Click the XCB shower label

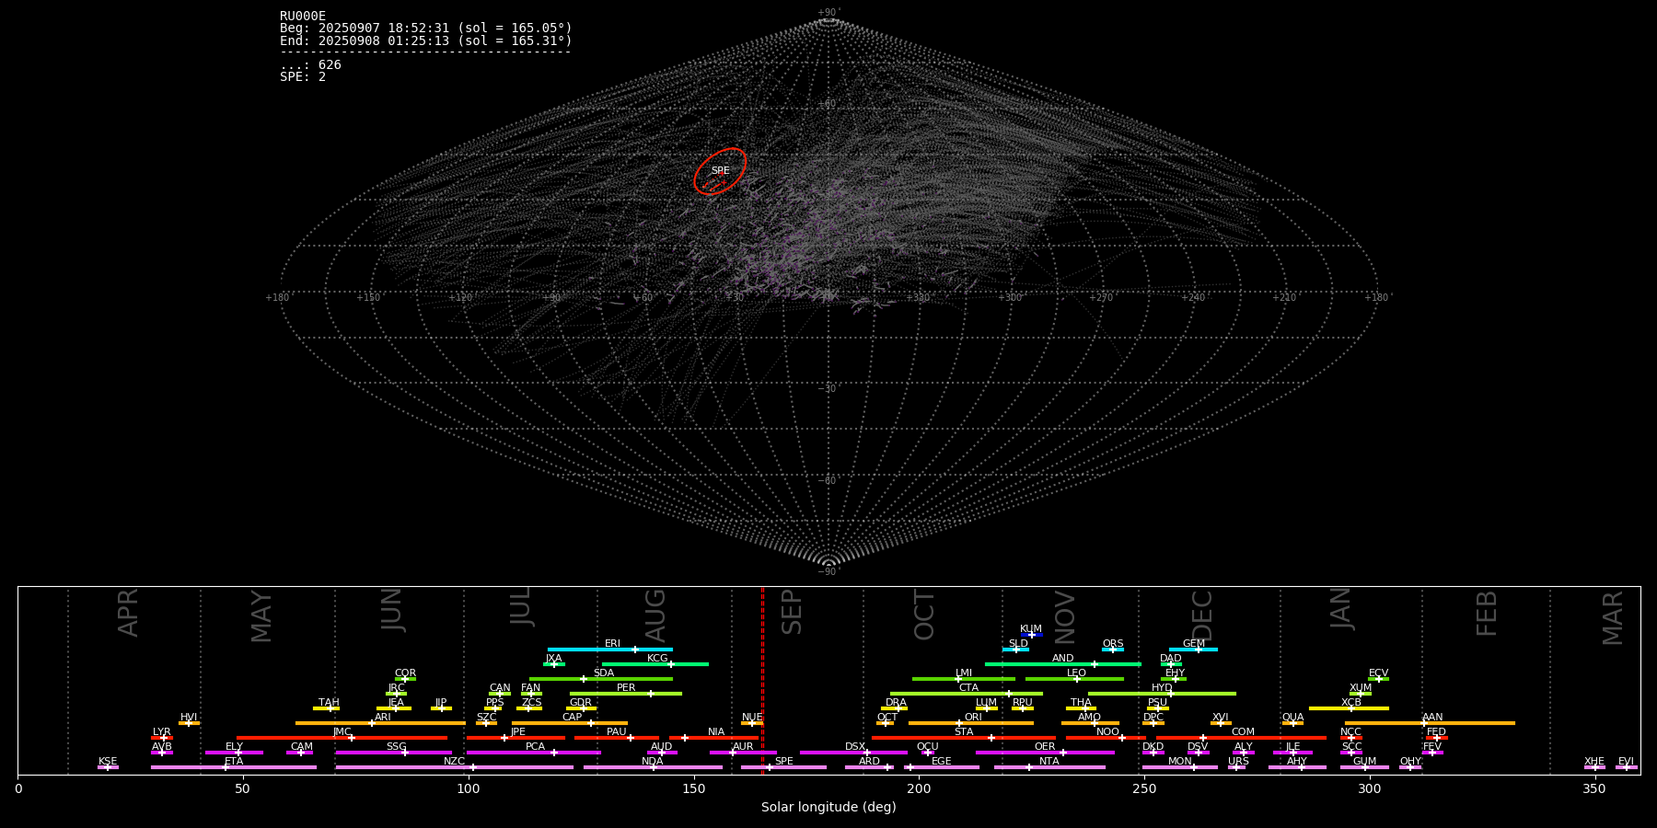tap(1351, 702)
